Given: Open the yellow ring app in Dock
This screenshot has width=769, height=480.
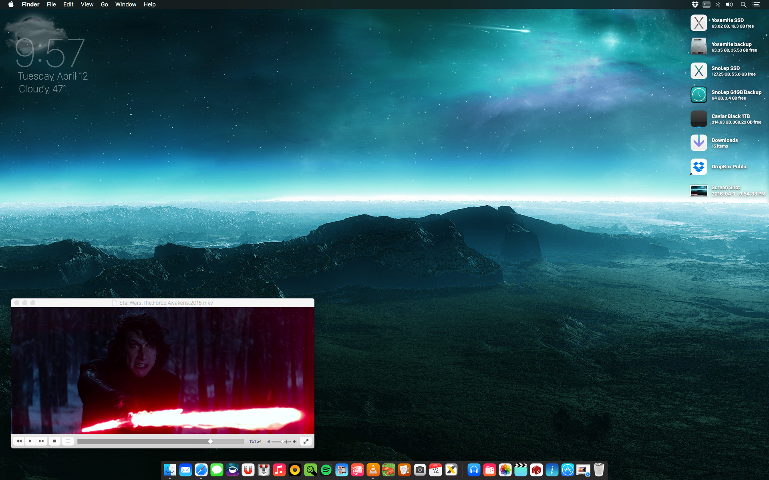Looking at the screenshot, I should coord(295,470).
